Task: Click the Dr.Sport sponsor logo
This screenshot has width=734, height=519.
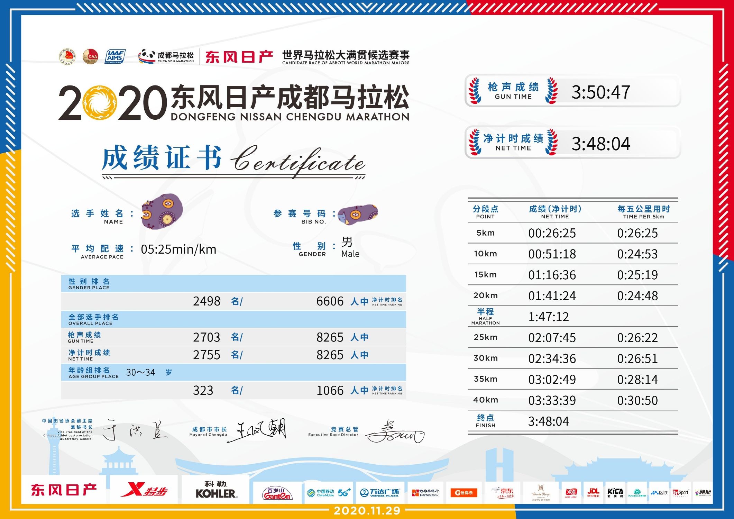Action: pyautogui.click(x=680, y=493)
